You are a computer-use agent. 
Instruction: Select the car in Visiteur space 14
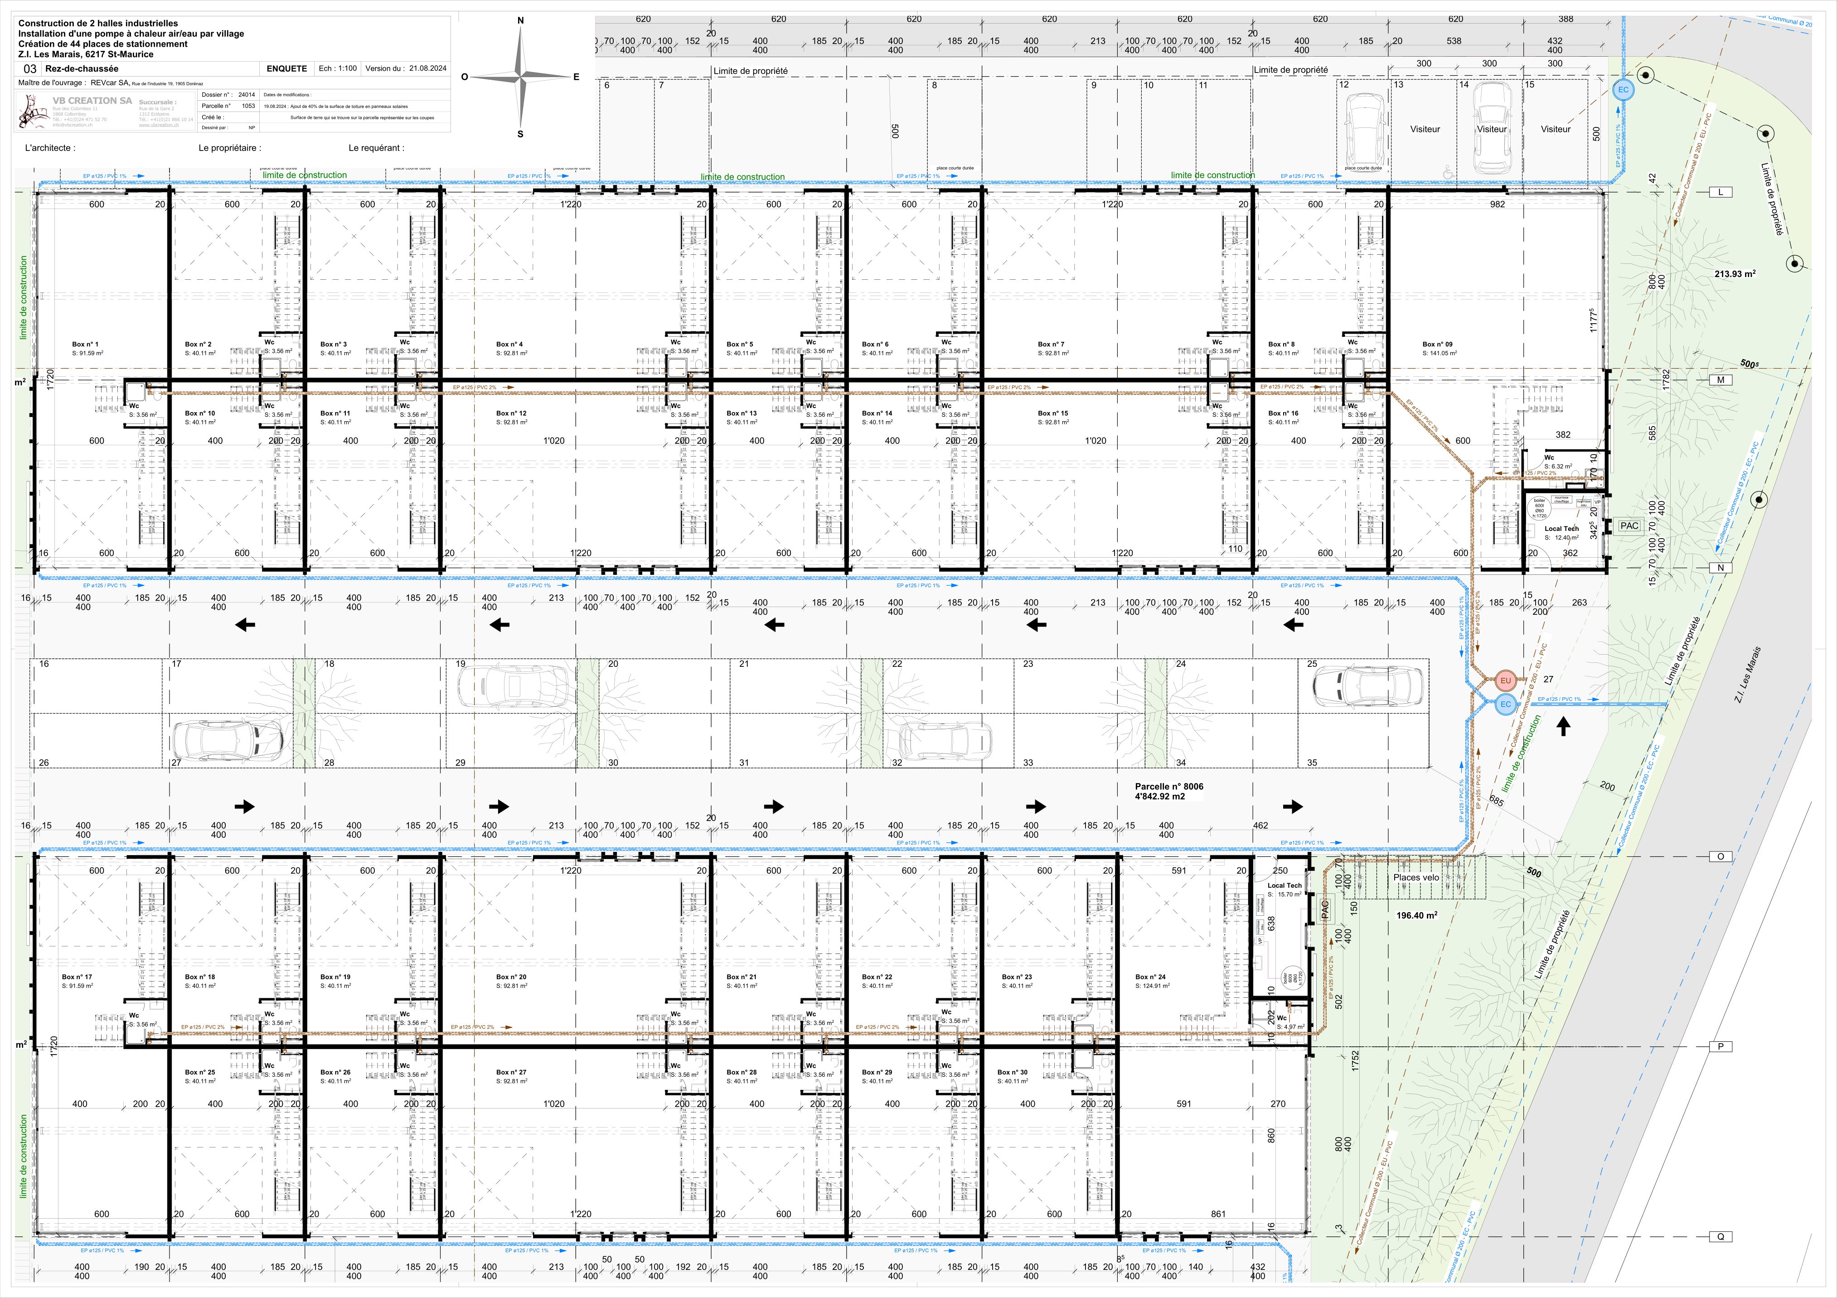pos(1491,128)
